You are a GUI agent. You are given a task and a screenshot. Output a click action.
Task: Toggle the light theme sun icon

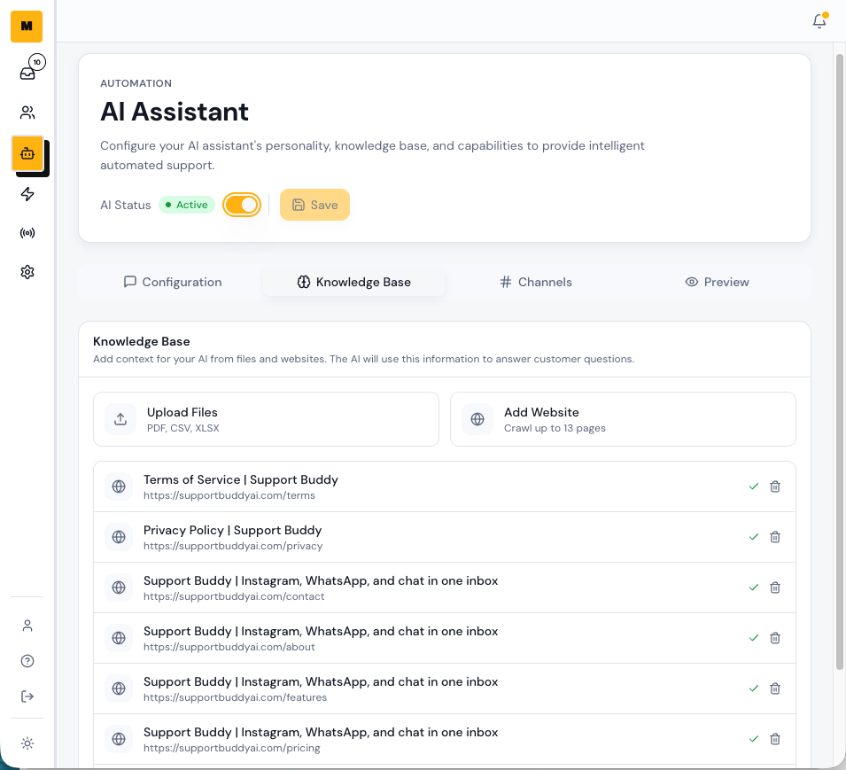tap(27, 743)
